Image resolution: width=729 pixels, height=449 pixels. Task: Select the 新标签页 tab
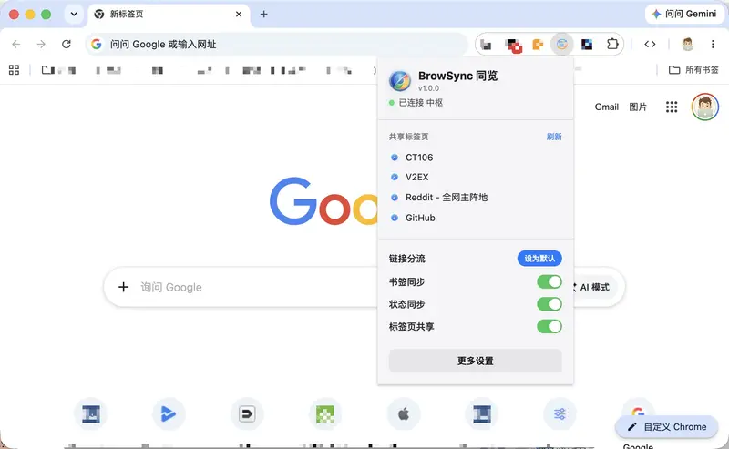tap(169, 14)
